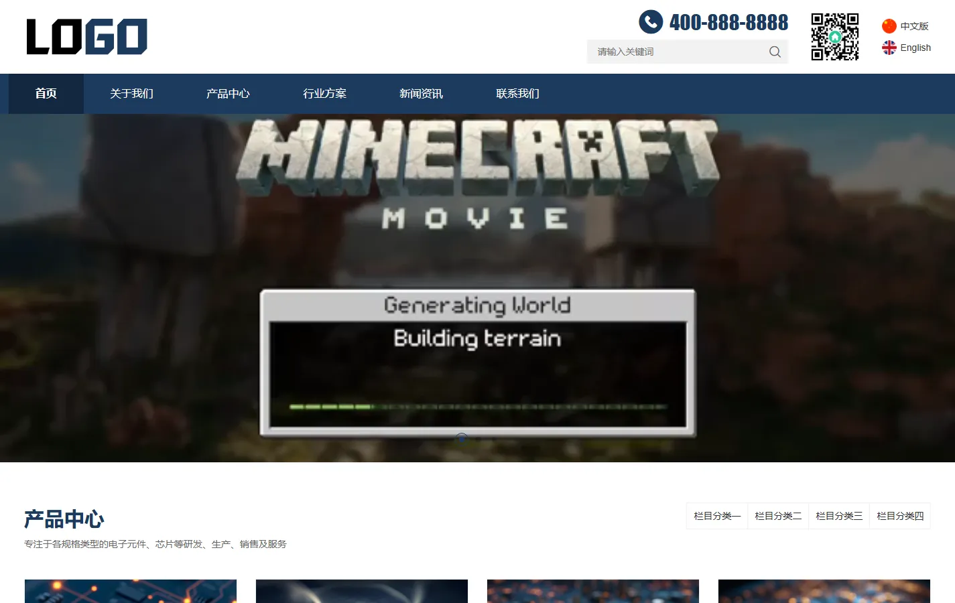Click the 400-888-8888 phone number

[728, 22]
